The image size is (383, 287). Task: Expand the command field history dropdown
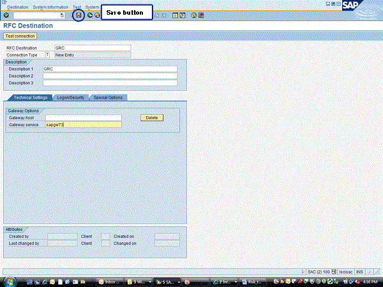click(62, 15)
